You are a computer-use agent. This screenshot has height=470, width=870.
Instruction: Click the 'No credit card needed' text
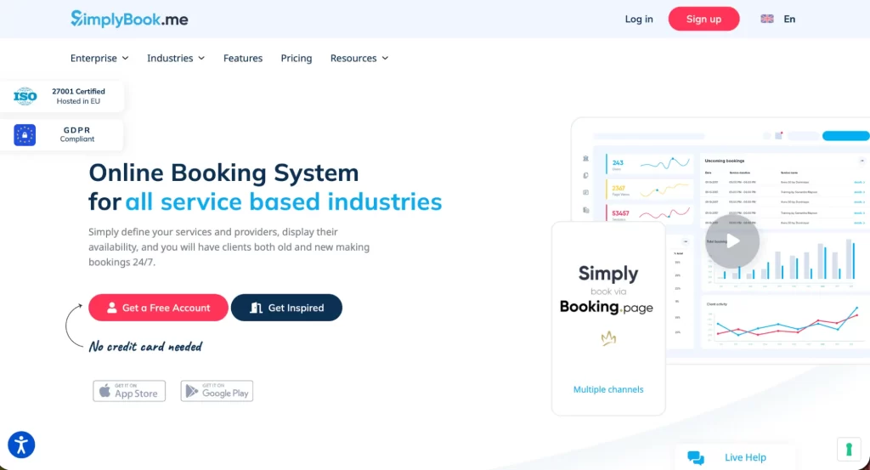click(x=145, y=346)
